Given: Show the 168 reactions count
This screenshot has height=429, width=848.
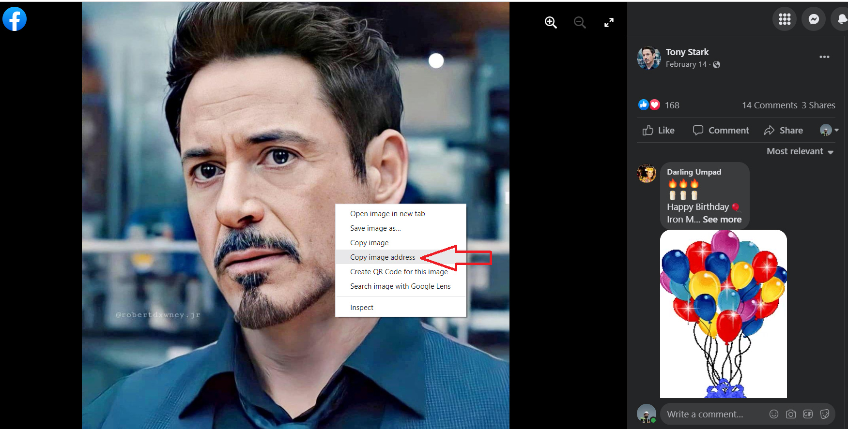Looking at the screenshot, I should coord(672,105).
